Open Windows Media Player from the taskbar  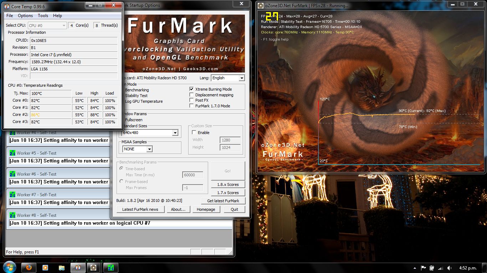(x=45, y=268)
